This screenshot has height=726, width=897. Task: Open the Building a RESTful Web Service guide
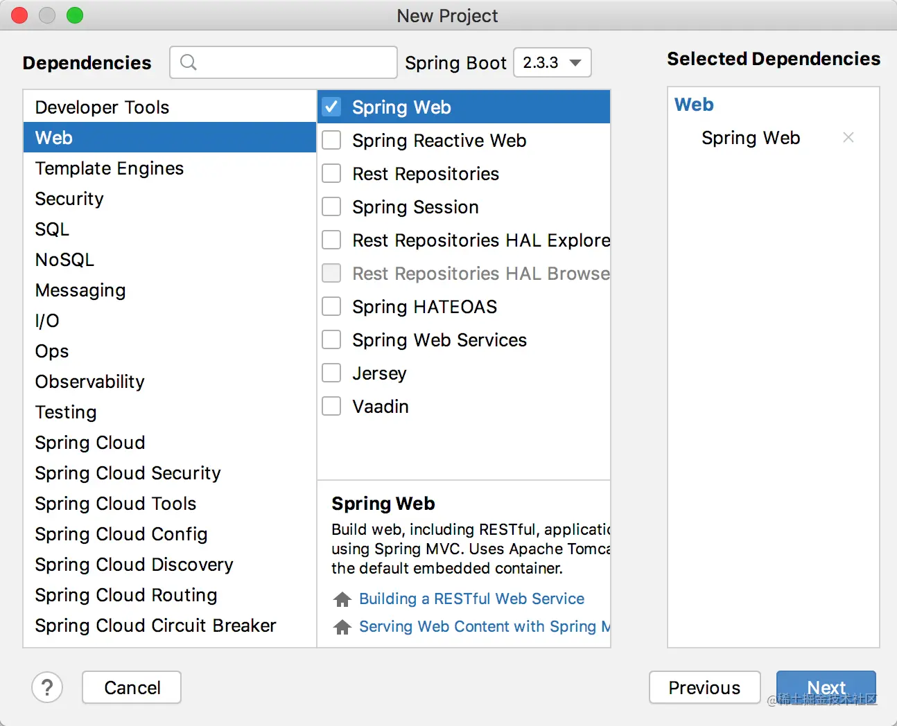click(x=471, y=599)
